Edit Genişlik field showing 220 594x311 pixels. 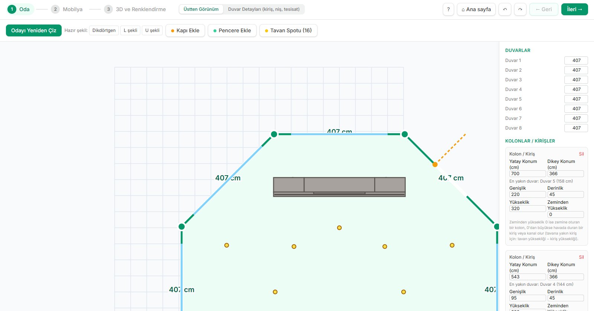pyautogui.click(x=528, y=194)
